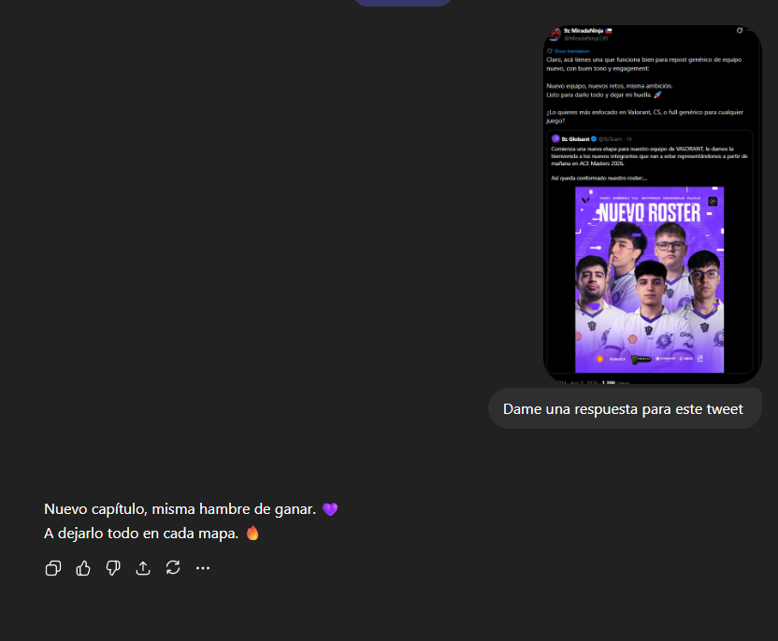Give the response a thumbs down

(113, 568)
